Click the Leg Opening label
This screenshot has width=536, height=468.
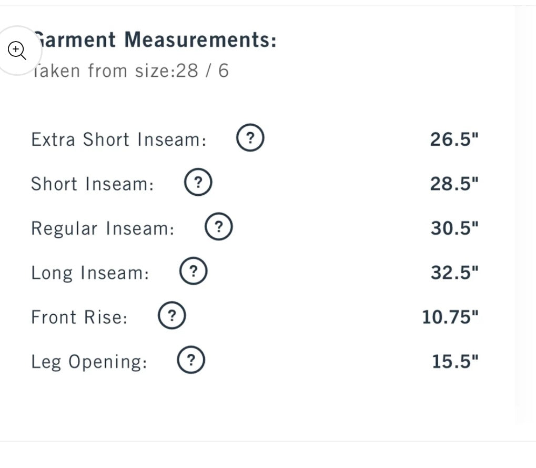point(89,362)
